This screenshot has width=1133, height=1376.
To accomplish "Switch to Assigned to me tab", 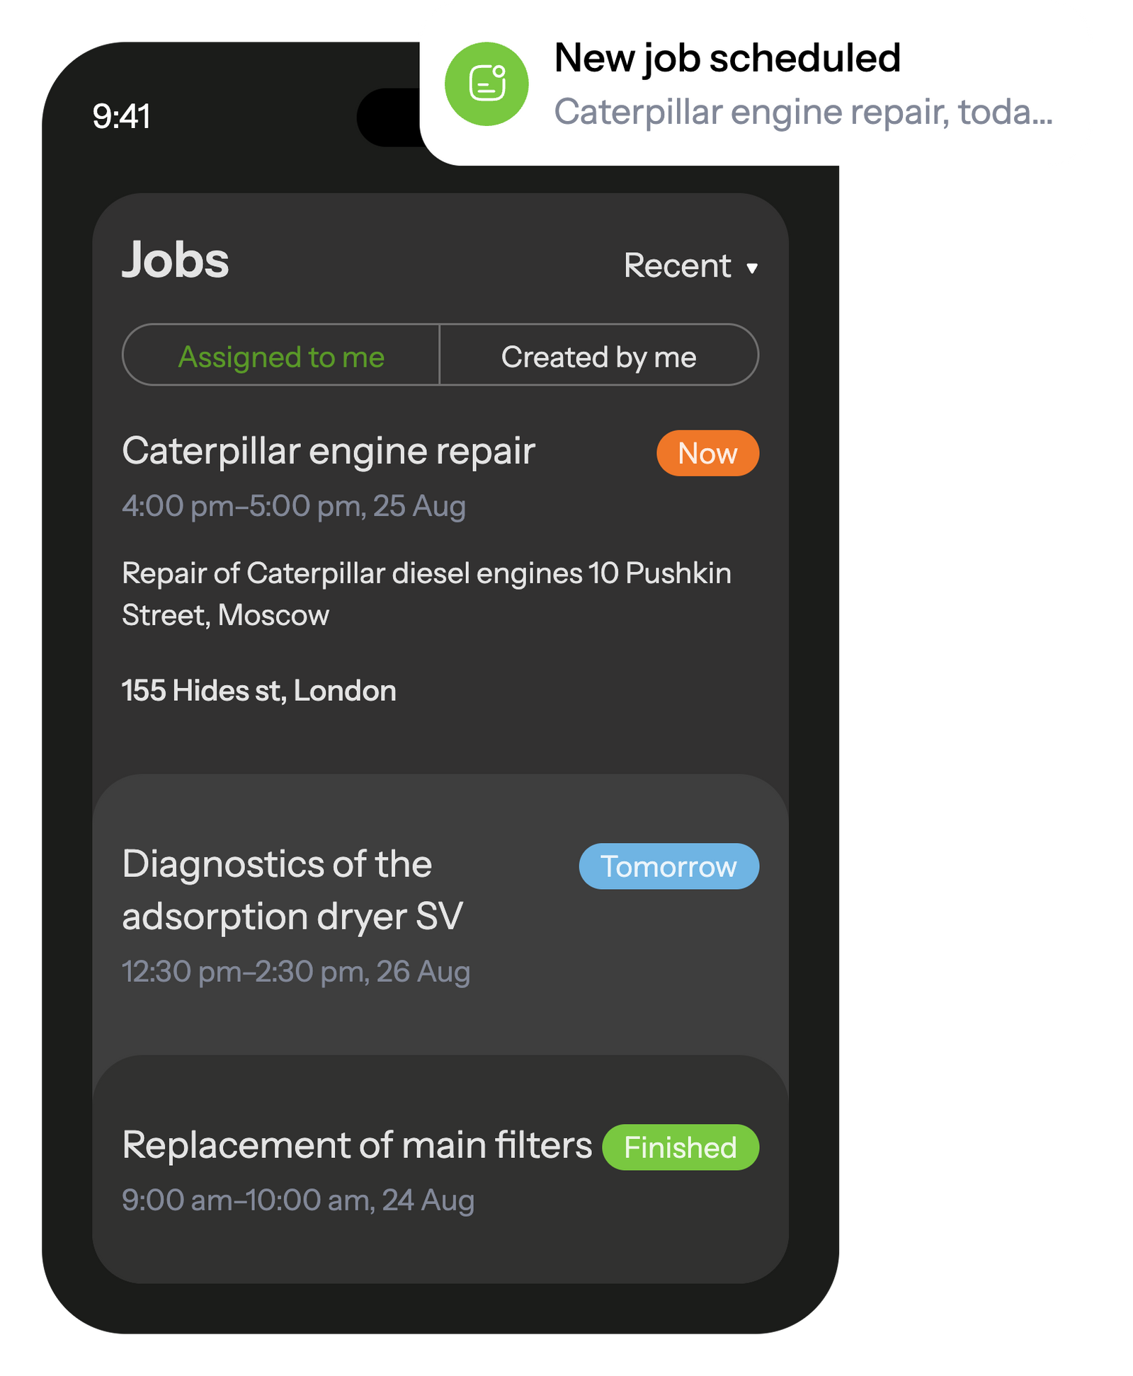I will click(281, 356).
